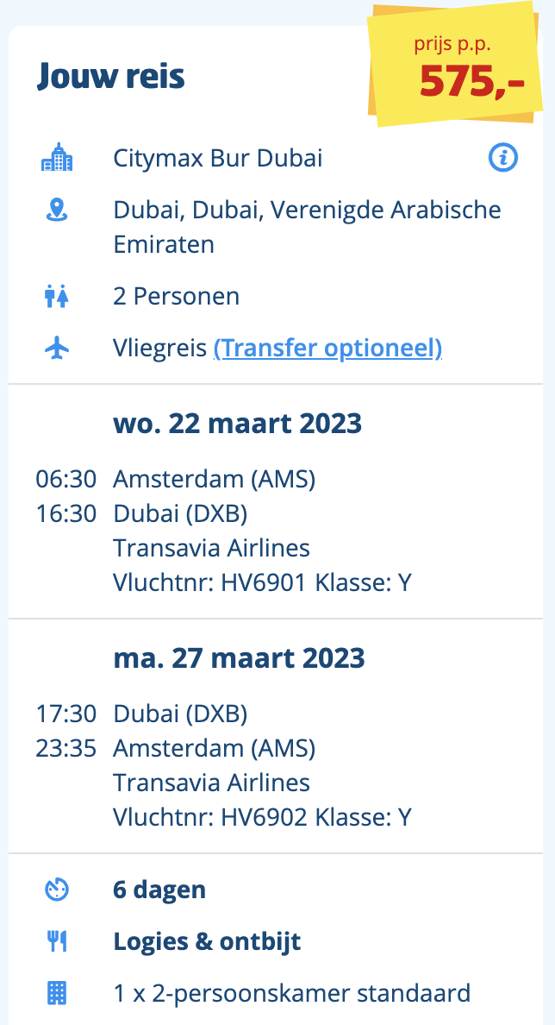Screen dimensions: 555x1025
Task: Click return flight number HV6902
Action: coord(264,816)
